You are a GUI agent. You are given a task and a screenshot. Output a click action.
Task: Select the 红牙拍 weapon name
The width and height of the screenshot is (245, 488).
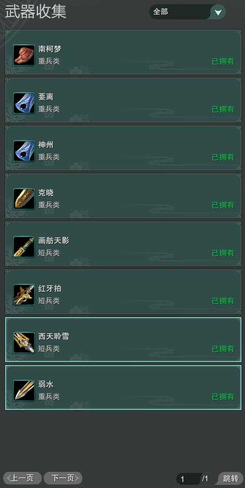[50, 289]
